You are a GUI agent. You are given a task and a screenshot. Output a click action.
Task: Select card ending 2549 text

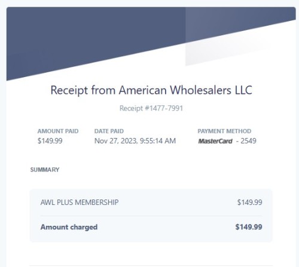[x=246, y=141]
